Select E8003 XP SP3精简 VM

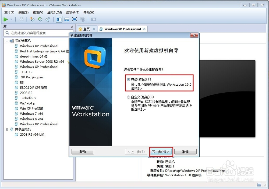pos(33,87)
